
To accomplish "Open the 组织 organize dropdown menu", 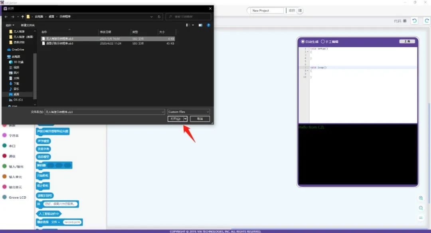I will coord(10,25).
